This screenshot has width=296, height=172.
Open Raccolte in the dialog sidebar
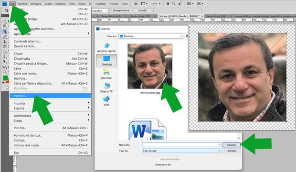click(x=106, y=74)
